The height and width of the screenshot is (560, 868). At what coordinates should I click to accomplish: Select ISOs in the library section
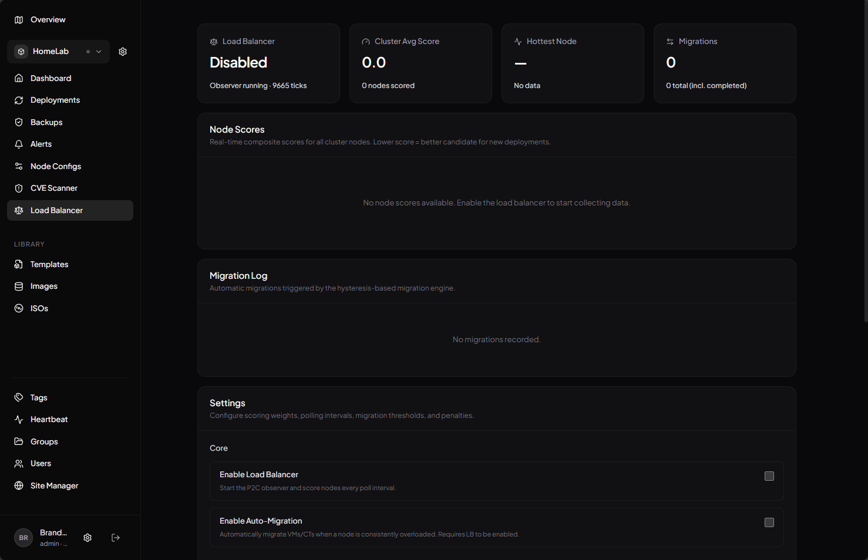click(x=39, y=309)
